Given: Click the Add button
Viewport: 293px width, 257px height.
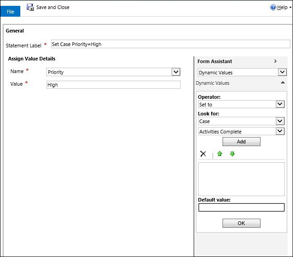Looking at the screenshot, I should pyautogui.click(x=241, y=142).
